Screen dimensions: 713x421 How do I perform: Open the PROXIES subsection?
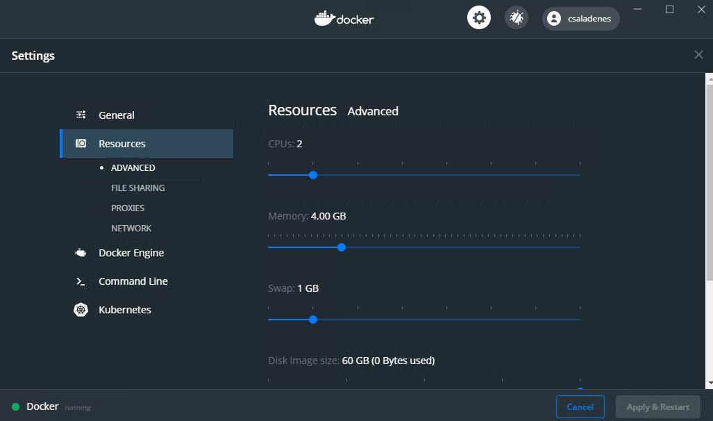128,208
